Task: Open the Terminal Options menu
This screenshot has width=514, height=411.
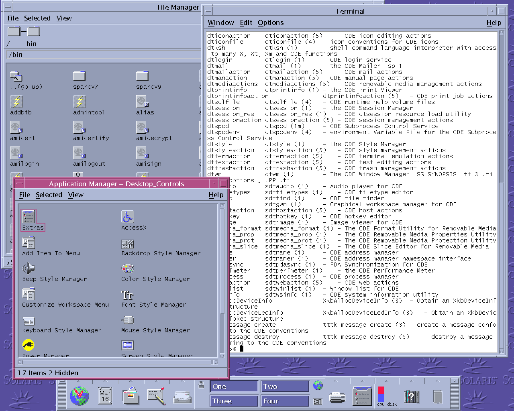Action: pyautogui.click(x=271, y=23)
